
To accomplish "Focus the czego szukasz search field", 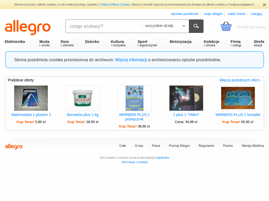I will [x=104, y=26].
